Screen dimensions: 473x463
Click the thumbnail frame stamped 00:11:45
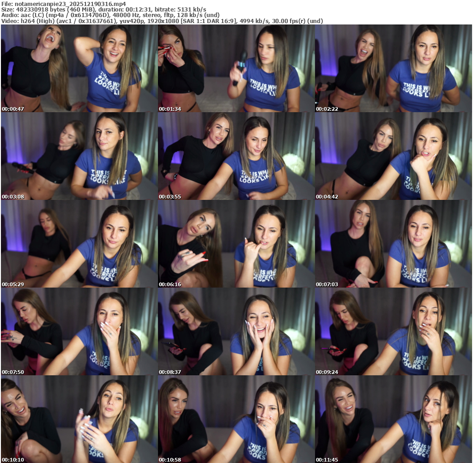point(394,419)
